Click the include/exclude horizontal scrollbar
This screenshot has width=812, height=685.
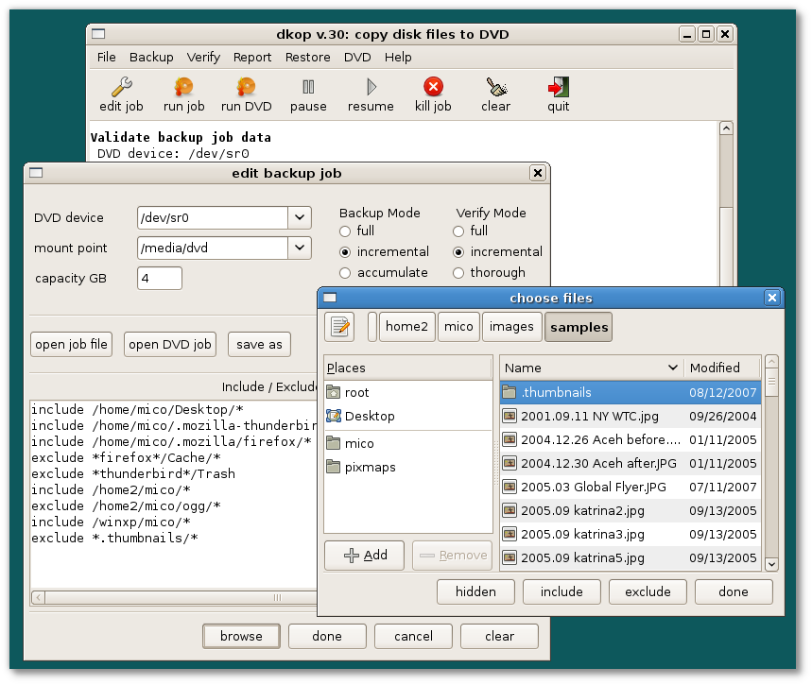click(175, 597)
